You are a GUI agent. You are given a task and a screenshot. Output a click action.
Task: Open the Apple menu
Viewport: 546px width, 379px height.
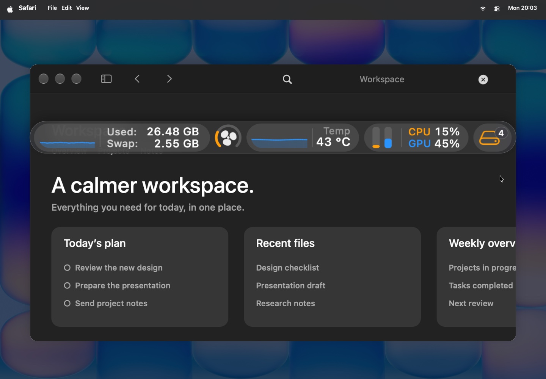10,9
